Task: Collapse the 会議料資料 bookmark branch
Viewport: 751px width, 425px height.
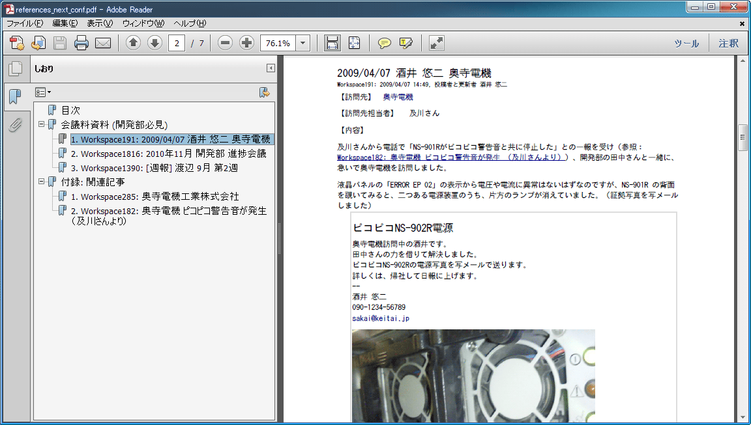Action: 41,124
